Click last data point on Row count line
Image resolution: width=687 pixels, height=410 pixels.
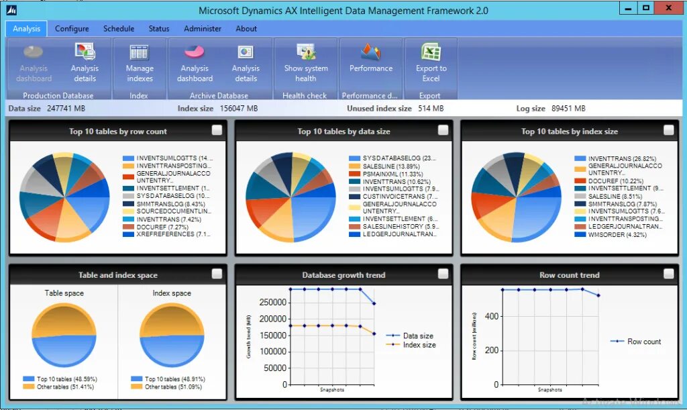[x=598, y=295]
